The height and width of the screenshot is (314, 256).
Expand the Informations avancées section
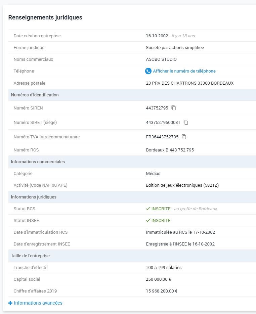38,303
